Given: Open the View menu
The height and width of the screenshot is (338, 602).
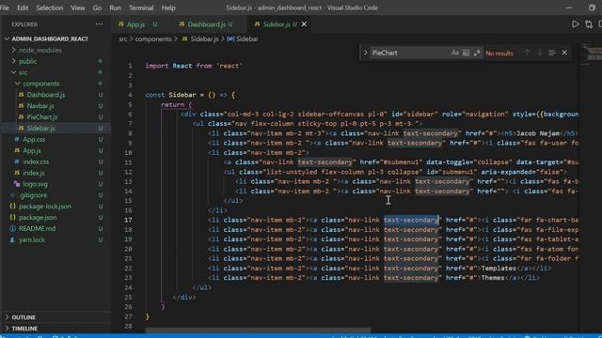Looking at the screenshot, I should pyautogui.click(x=77, y=8).
